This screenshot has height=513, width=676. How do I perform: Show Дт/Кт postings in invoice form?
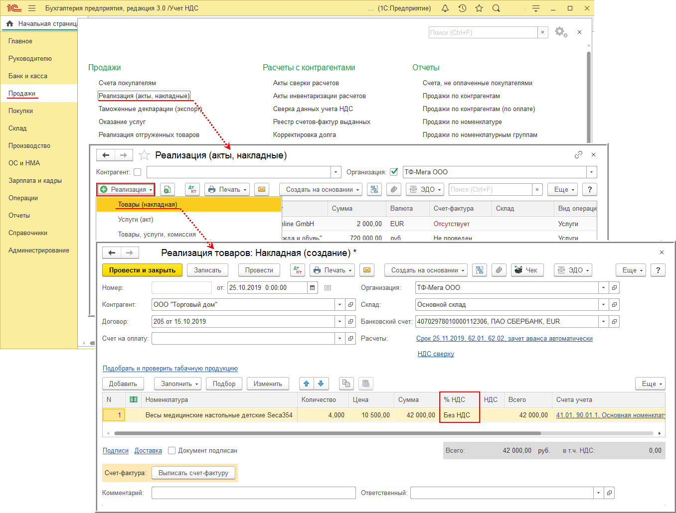(x=298, y=270)
